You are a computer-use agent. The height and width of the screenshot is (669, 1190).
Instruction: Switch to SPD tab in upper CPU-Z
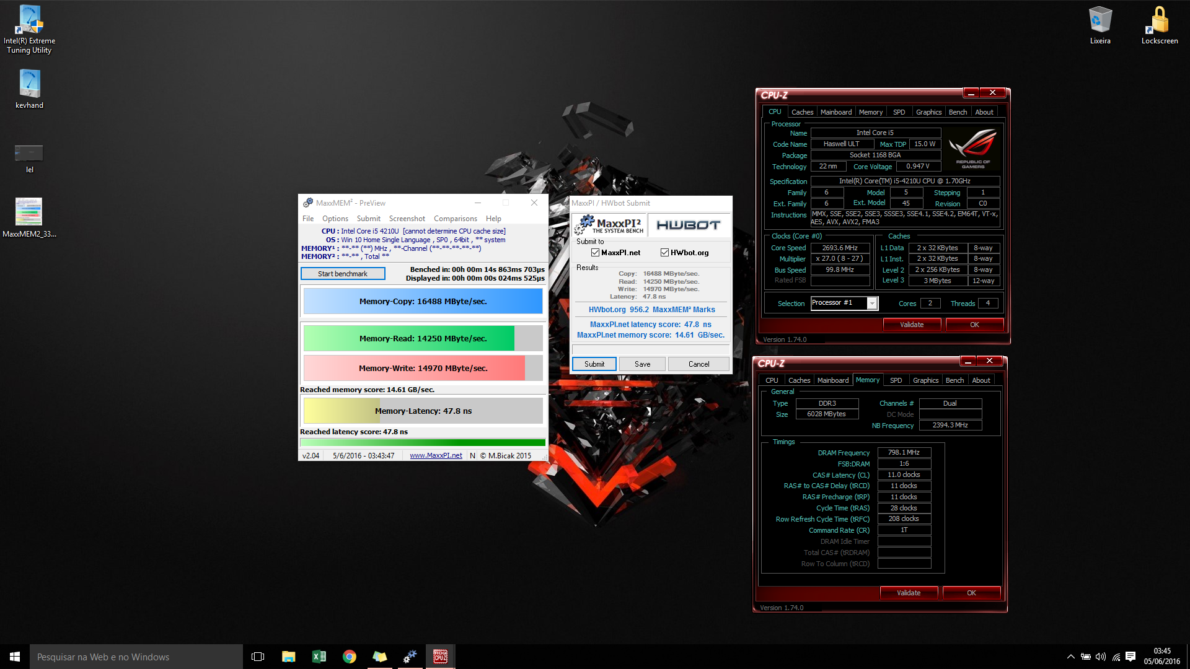click(x=899, y=112)
